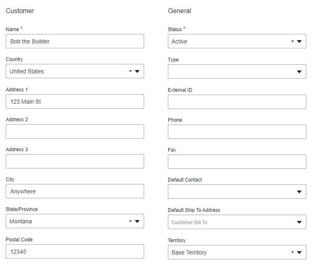Click into the Fax field
The height and width of the screenshot is (277, 312).
point(237,162)
